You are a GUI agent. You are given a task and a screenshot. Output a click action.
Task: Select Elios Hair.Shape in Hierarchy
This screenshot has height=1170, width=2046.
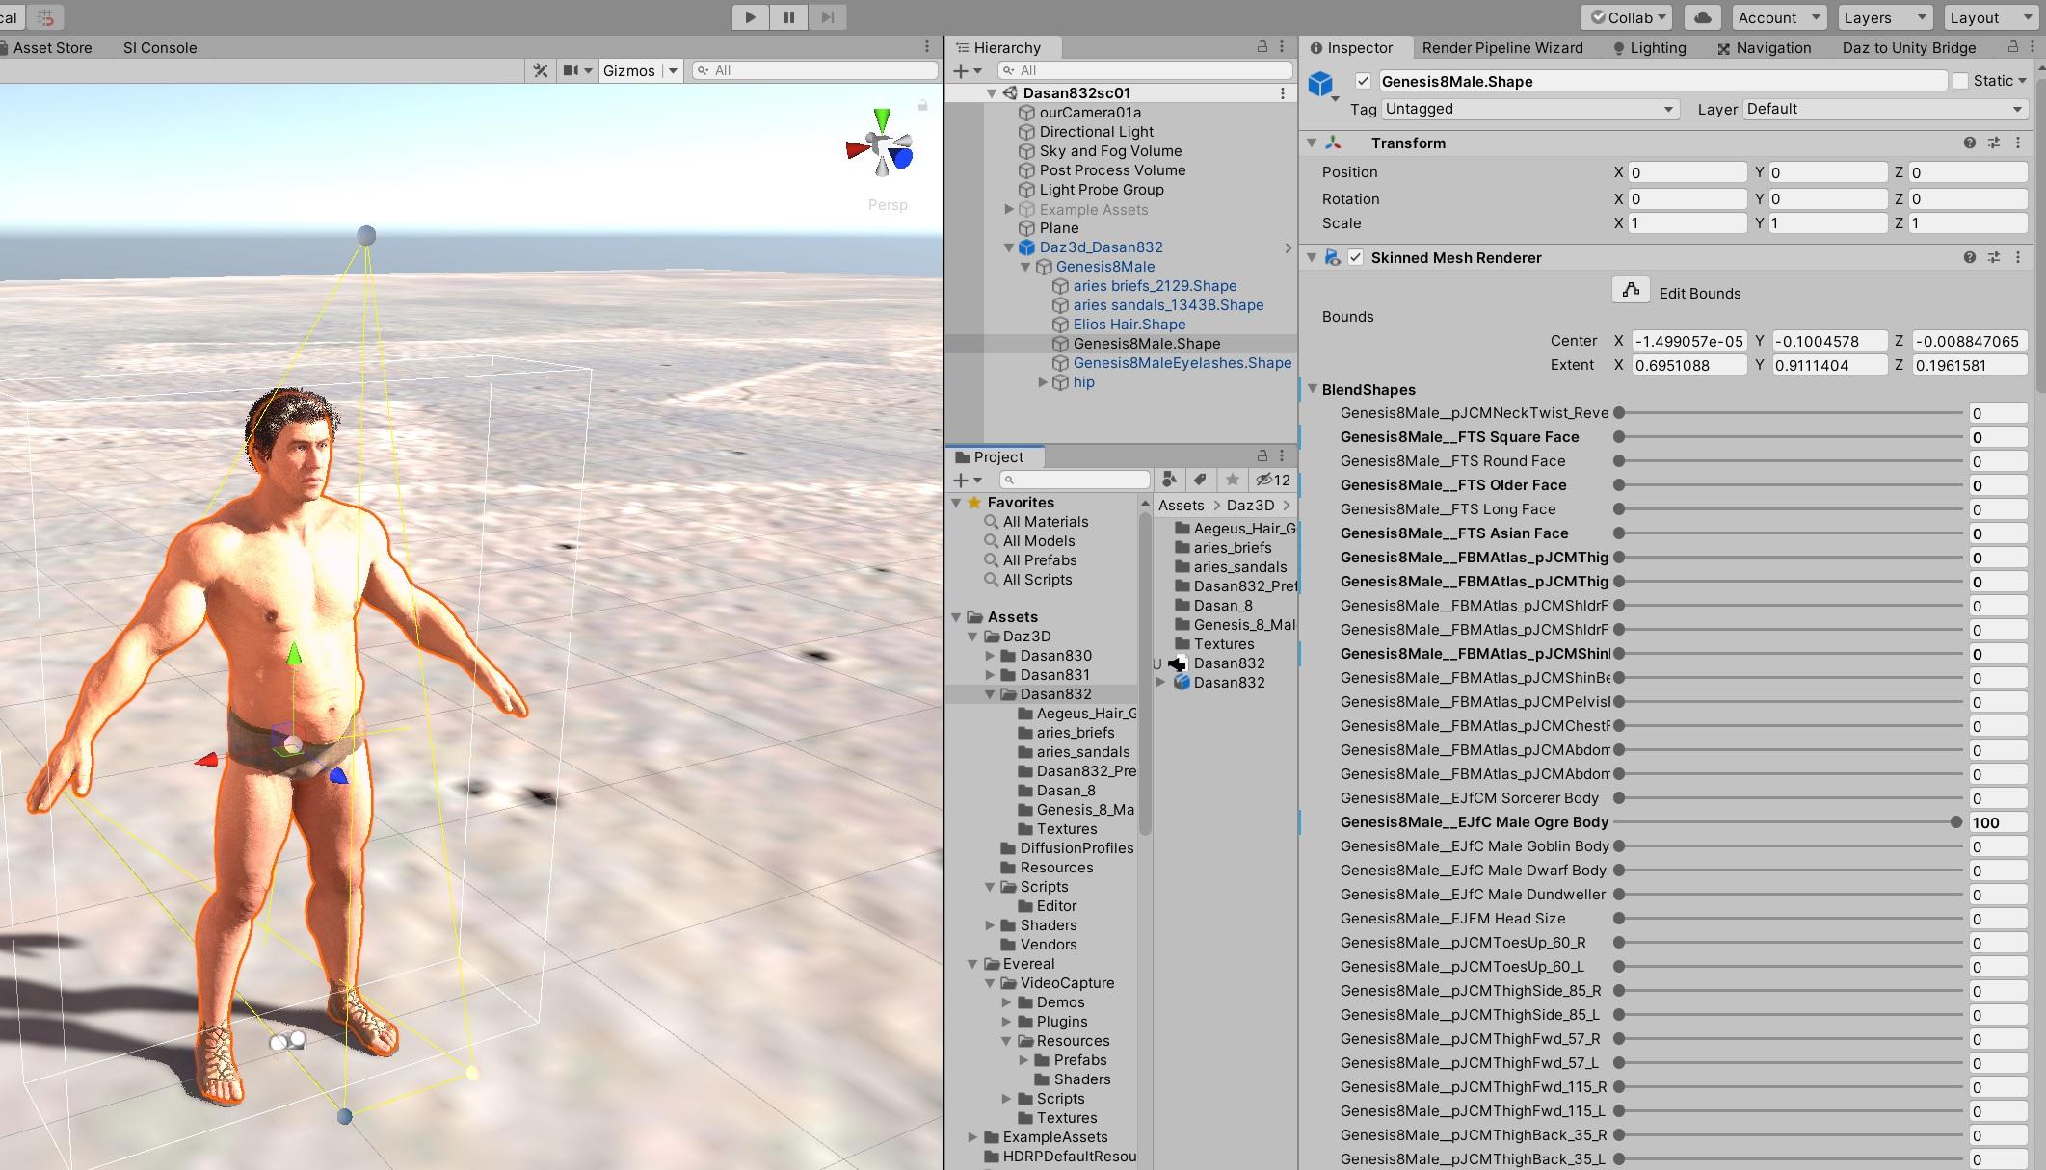point(1129,325)
